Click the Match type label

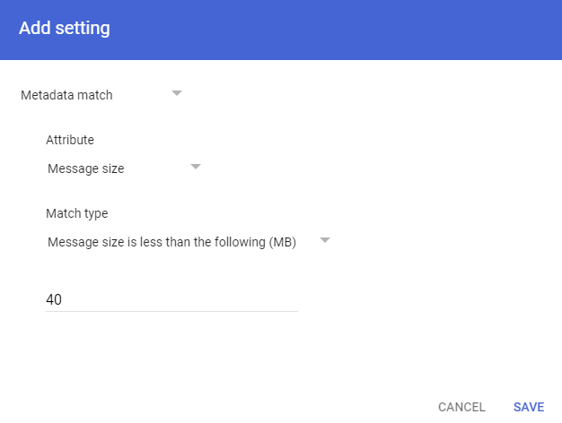point(76,214)
